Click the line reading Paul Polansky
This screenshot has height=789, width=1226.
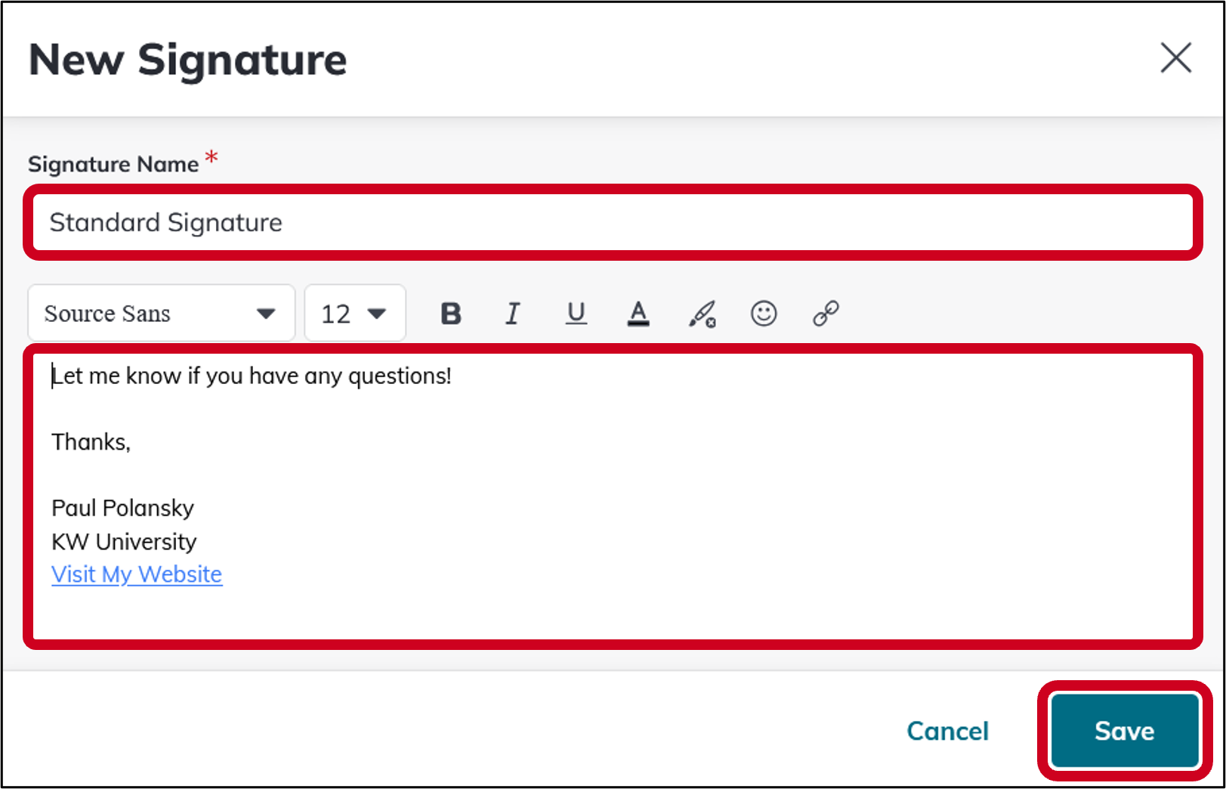pos(122,508)
